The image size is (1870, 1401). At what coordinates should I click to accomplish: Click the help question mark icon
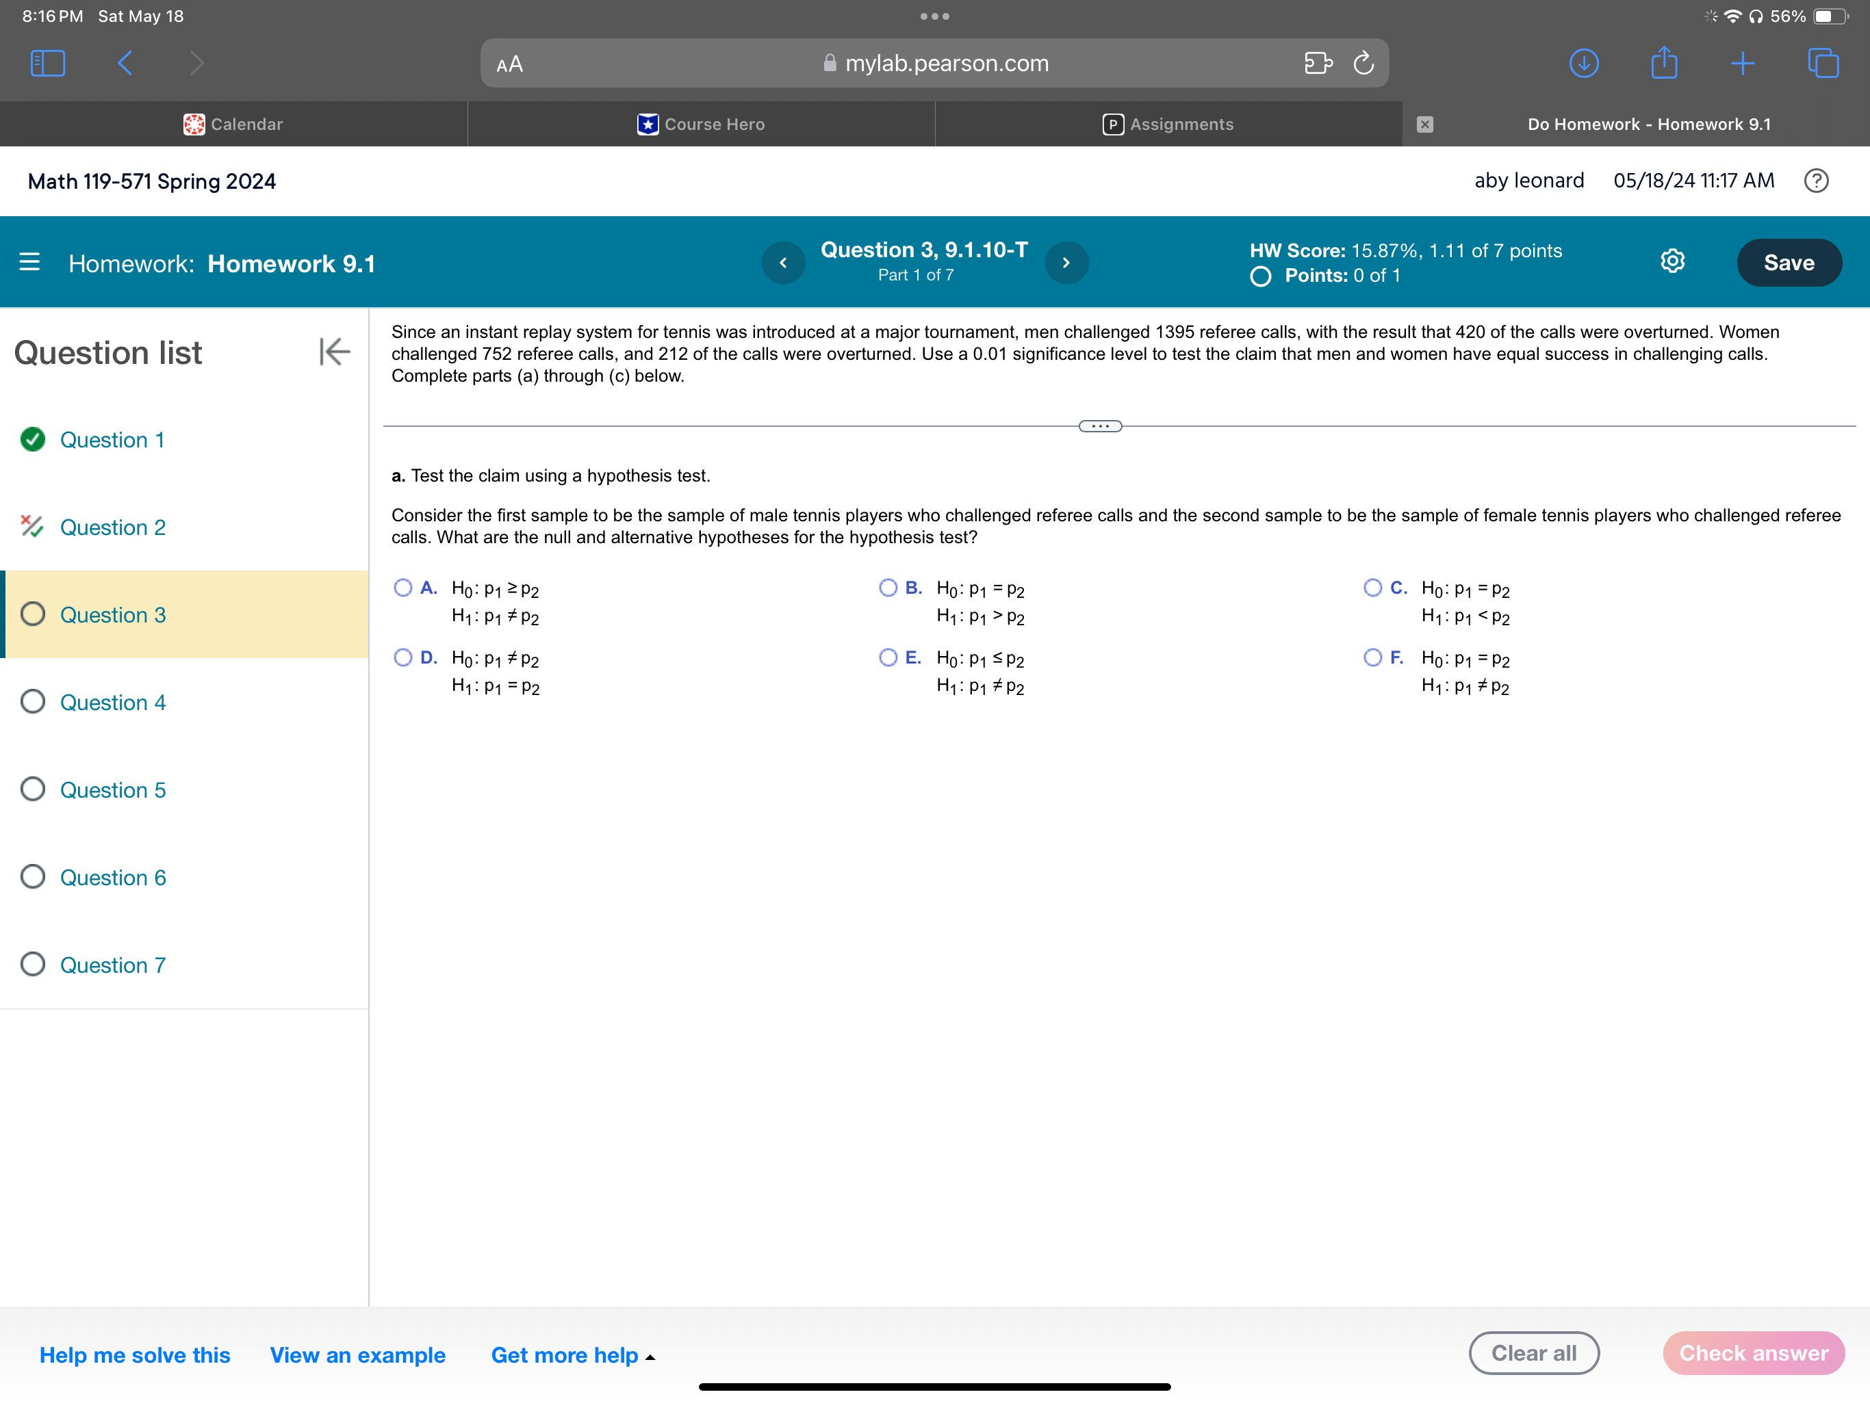(1816, 180)
